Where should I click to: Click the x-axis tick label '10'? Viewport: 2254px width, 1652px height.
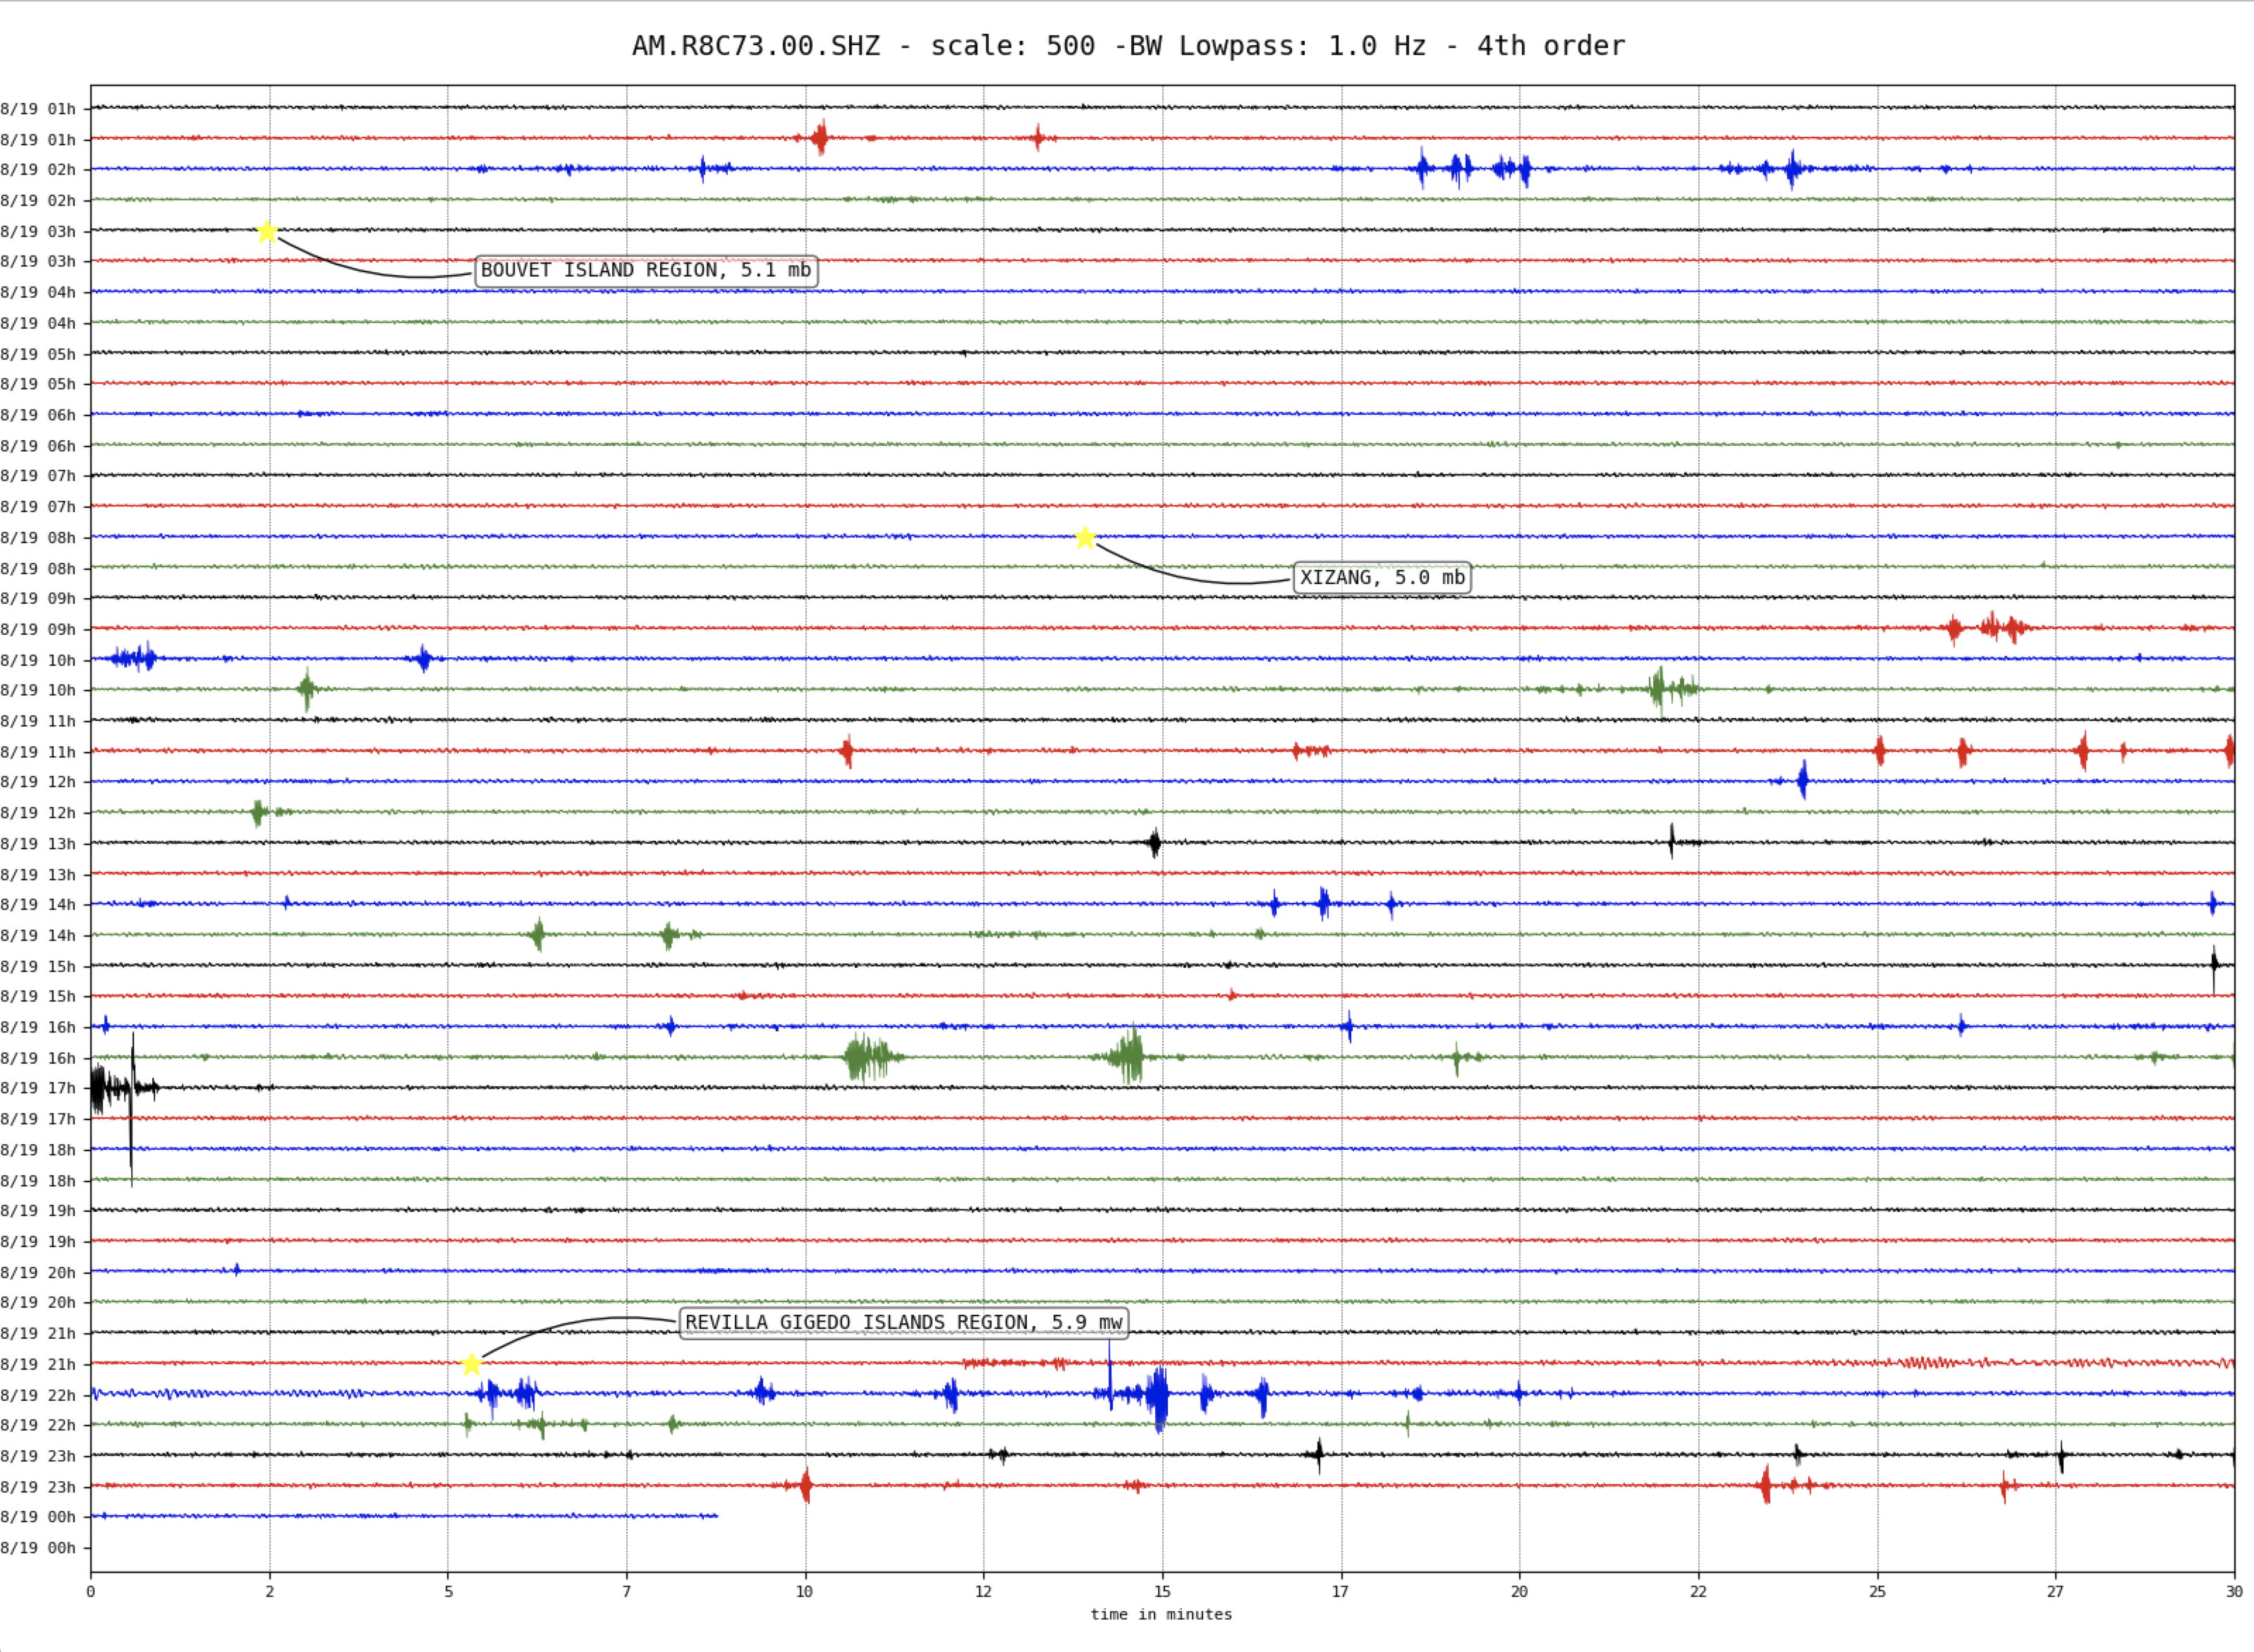tap(805, 1592)
